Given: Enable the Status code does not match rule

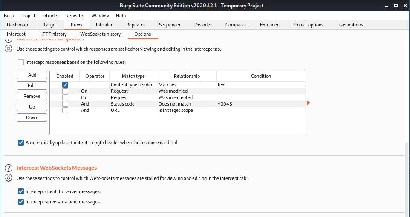Looking at the screenshot, I should (65, 104).
